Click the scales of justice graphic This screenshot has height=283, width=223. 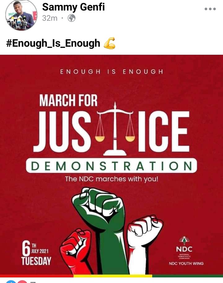[115, 129]
